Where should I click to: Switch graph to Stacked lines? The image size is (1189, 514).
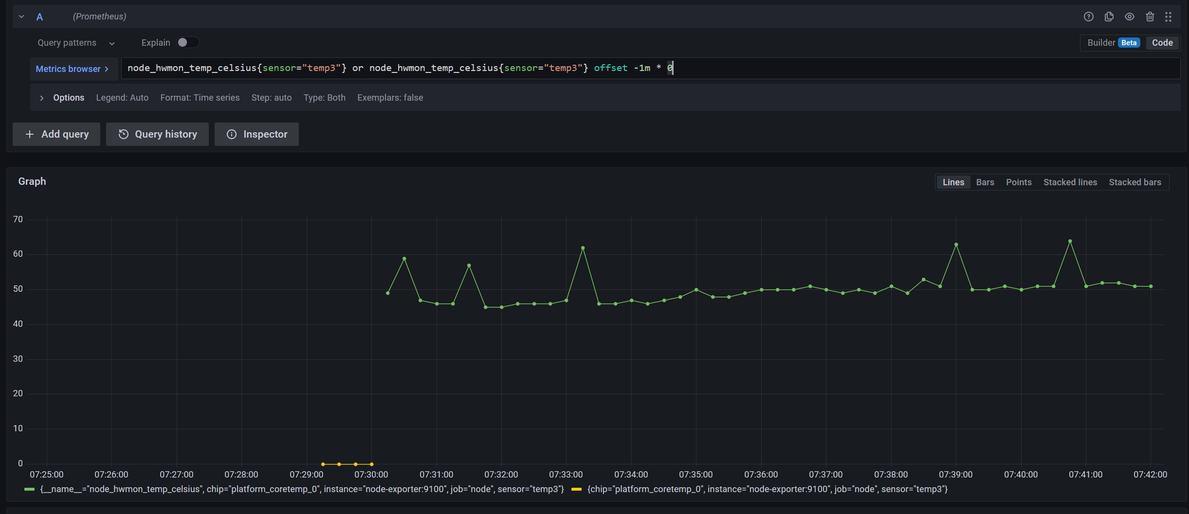pyautogui.click(x=1070, y=182)
